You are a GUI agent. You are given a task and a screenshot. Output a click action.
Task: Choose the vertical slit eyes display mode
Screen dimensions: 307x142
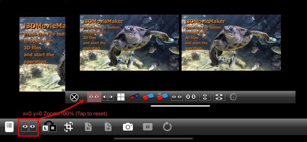tap(191, 97)
